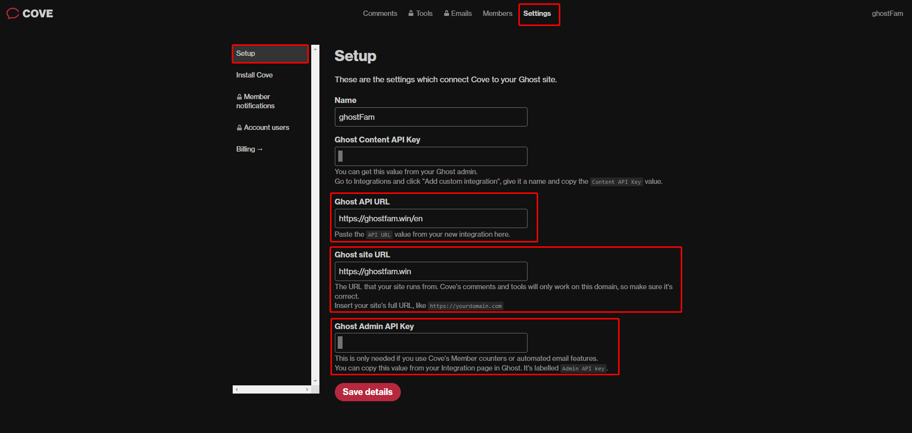The image size is (912, 433).
Task: Click the ghostFam account name
Action: (887, 13)
